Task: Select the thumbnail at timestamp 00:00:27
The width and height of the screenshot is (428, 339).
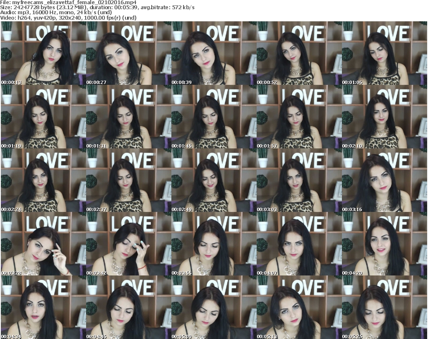Action: (129, 53)
